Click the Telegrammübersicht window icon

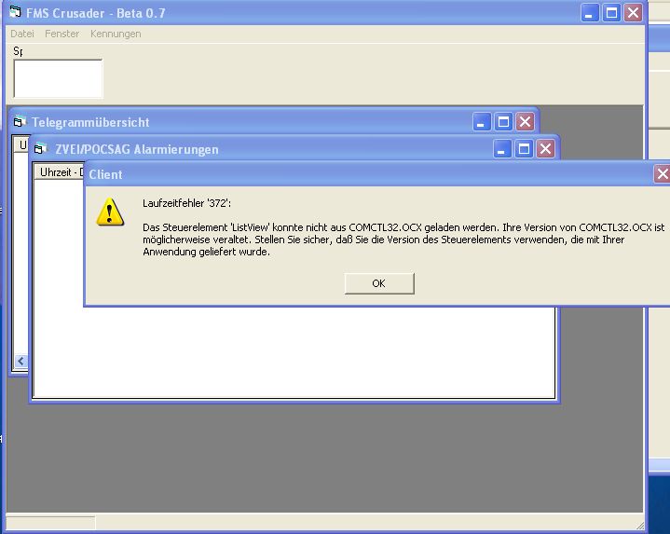point(20,122)
